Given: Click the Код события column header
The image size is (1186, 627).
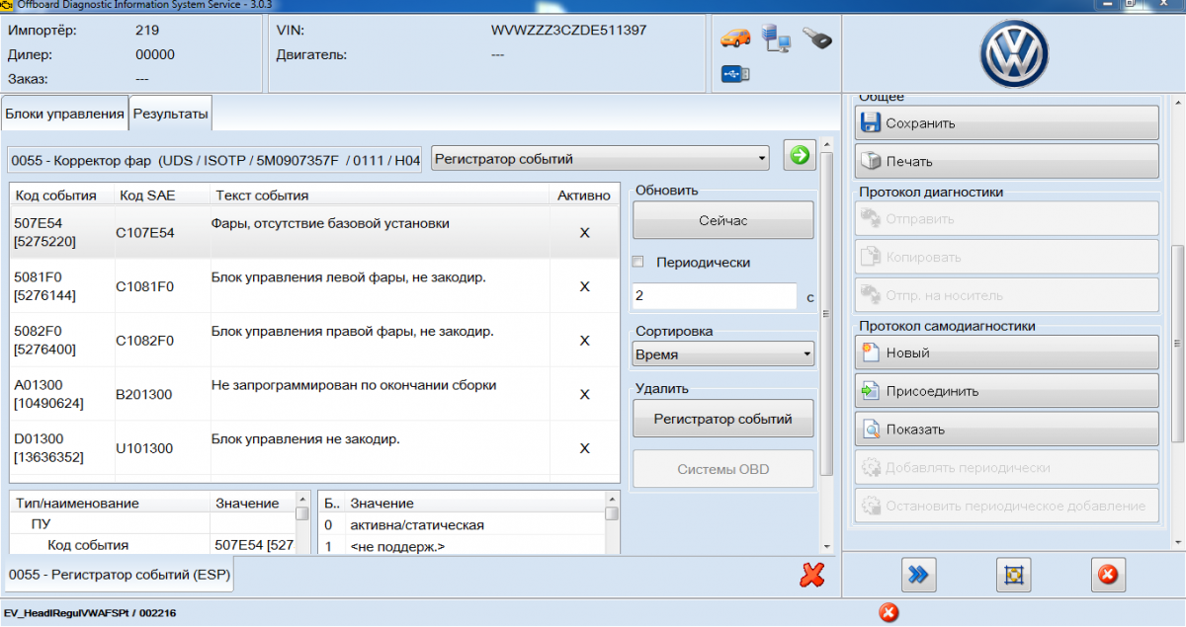Looking at the screenshot, I should pos(62,196).
